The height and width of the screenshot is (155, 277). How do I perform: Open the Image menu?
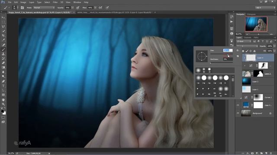pos(23,2)
